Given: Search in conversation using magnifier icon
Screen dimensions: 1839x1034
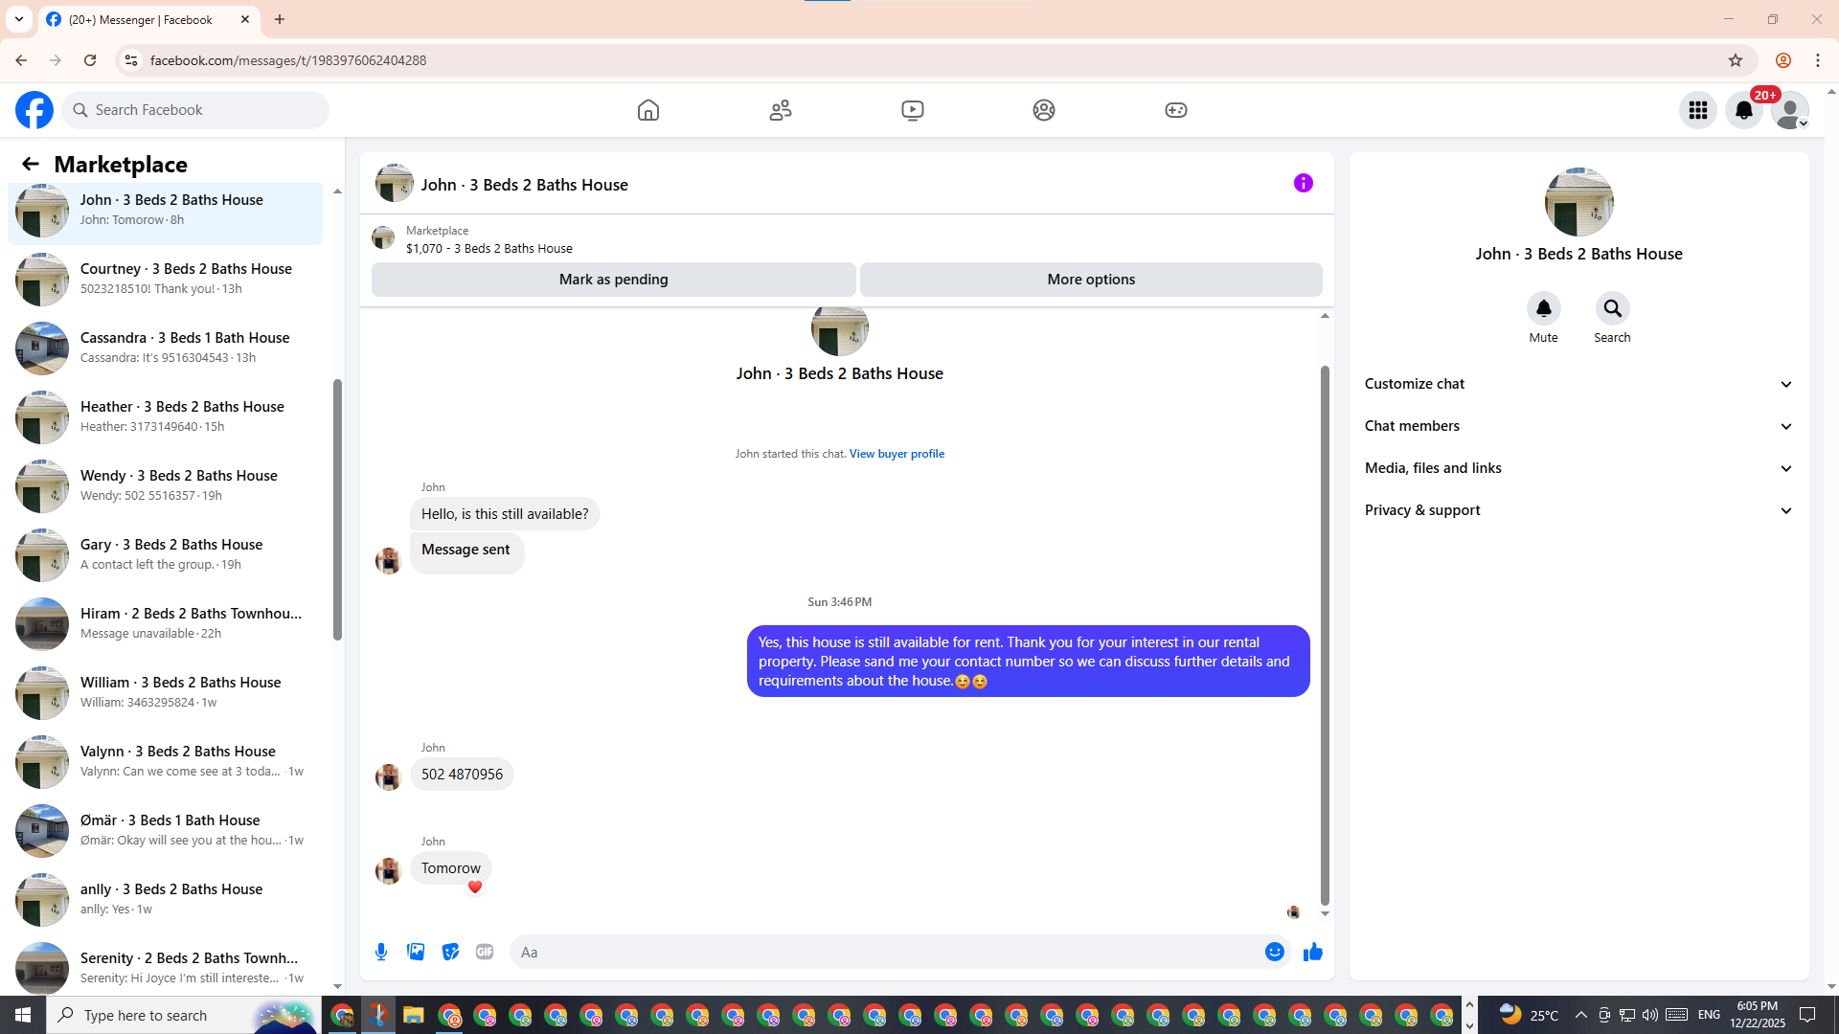Looking at the screenshot, I should pyautogui.click(x=1612, y=308).
